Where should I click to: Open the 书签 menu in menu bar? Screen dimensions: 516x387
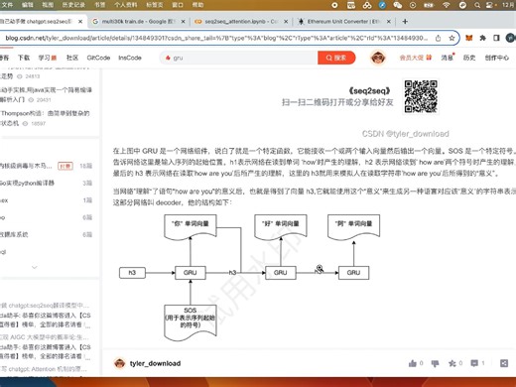point(100,5)
